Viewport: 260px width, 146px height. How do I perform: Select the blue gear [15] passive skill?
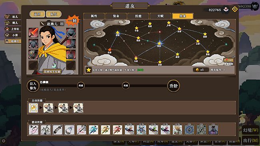141,130
